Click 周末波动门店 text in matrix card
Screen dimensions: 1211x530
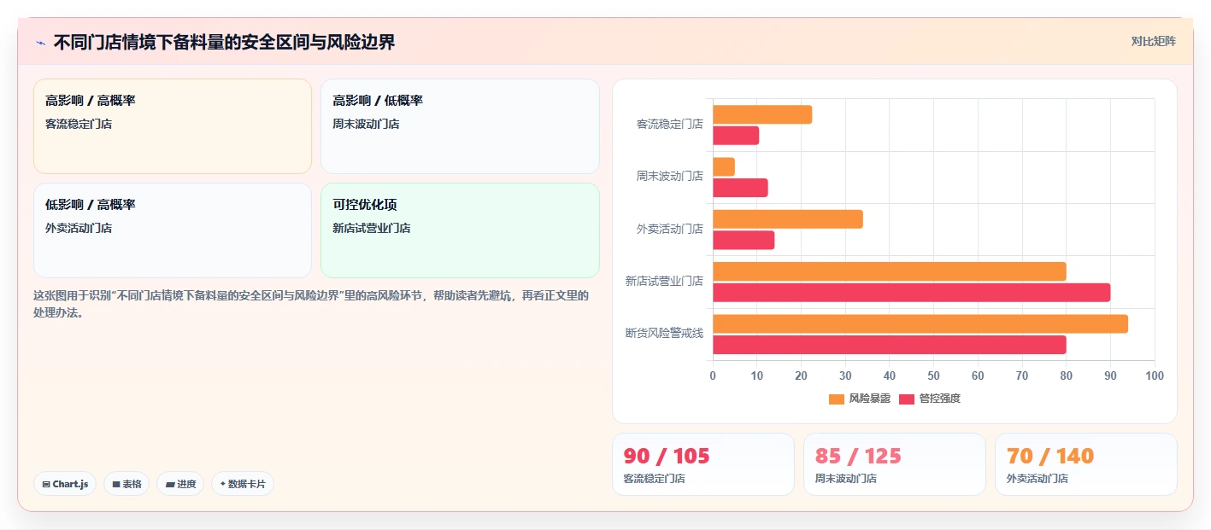366,125
